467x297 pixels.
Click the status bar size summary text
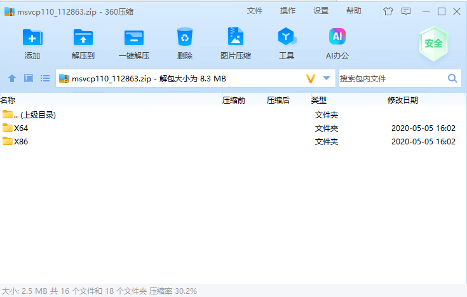pos(100,291)
